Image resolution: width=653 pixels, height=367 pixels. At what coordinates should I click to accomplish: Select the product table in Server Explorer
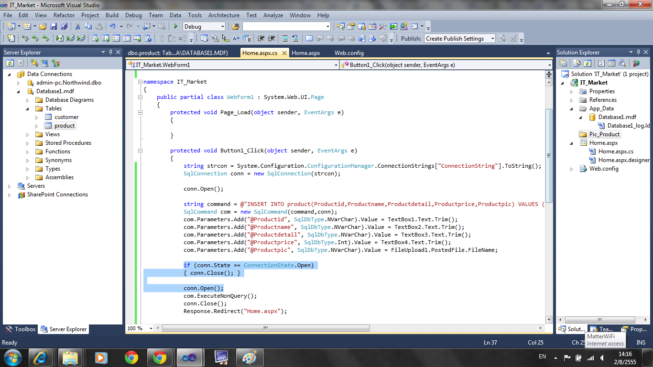pyautogui.click(x=65, y=126)
